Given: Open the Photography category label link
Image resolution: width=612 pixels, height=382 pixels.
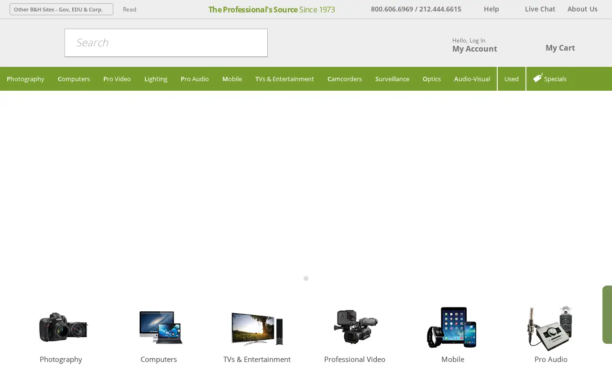Looking at the screenshot, I should [61, 359].
